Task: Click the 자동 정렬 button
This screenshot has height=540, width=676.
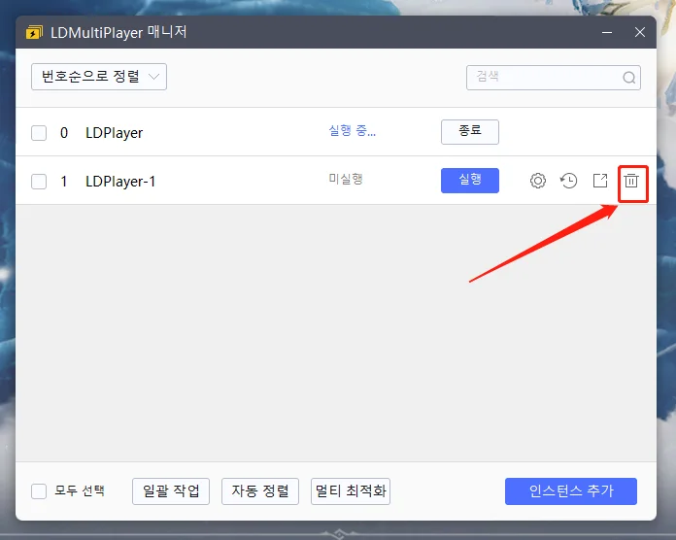Action: (x=260, y=490)
